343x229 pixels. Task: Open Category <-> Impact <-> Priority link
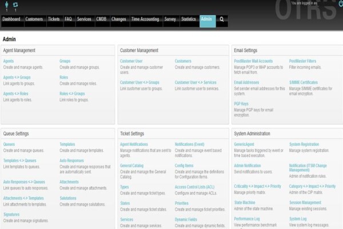point(312,186)
